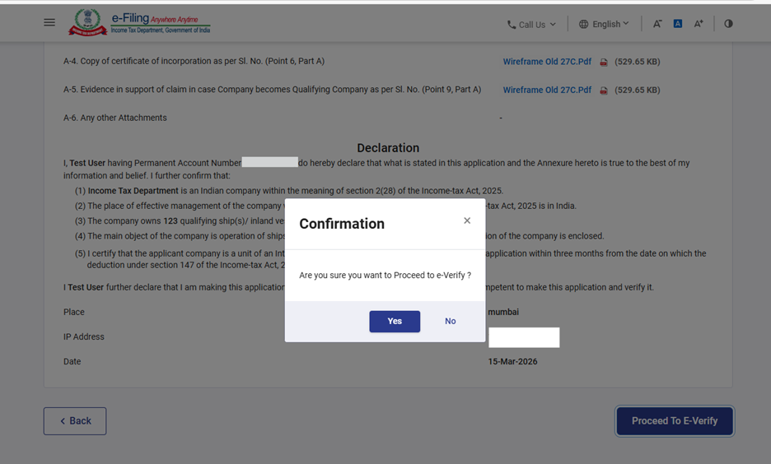Open the English language dropdown arrow

626,24
